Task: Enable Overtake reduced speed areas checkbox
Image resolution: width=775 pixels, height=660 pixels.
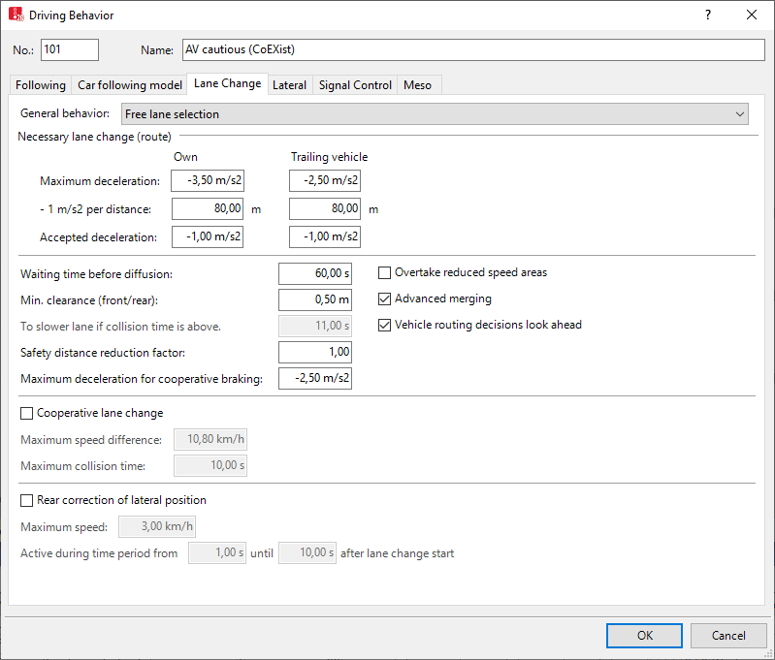Action: pos(385,273)
